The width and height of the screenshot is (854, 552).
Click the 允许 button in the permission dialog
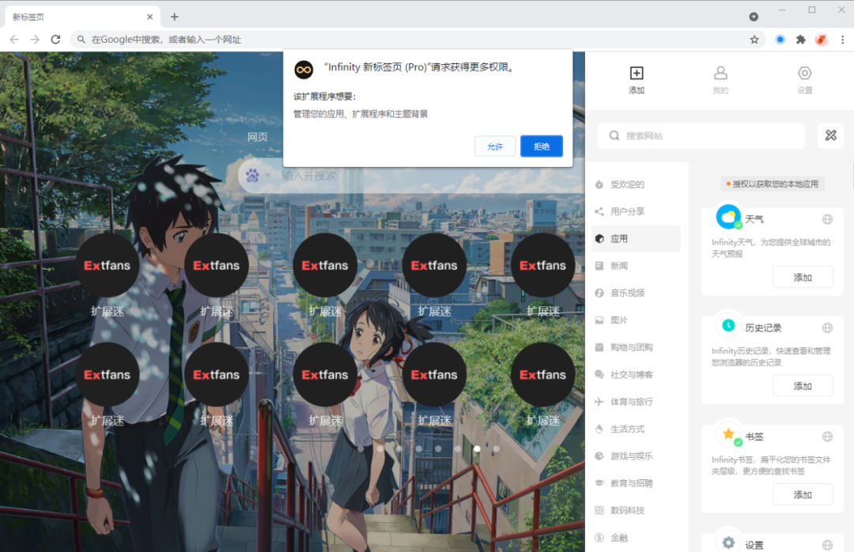(494, 146)
